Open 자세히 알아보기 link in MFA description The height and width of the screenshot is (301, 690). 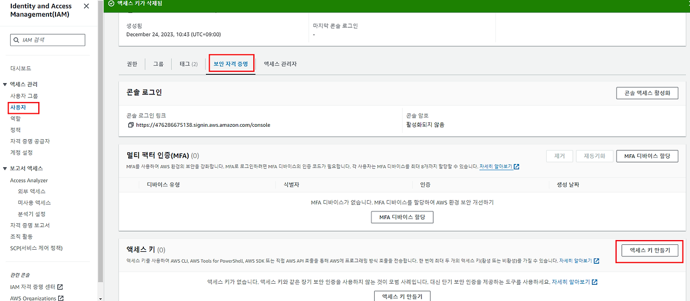point(495,167)
